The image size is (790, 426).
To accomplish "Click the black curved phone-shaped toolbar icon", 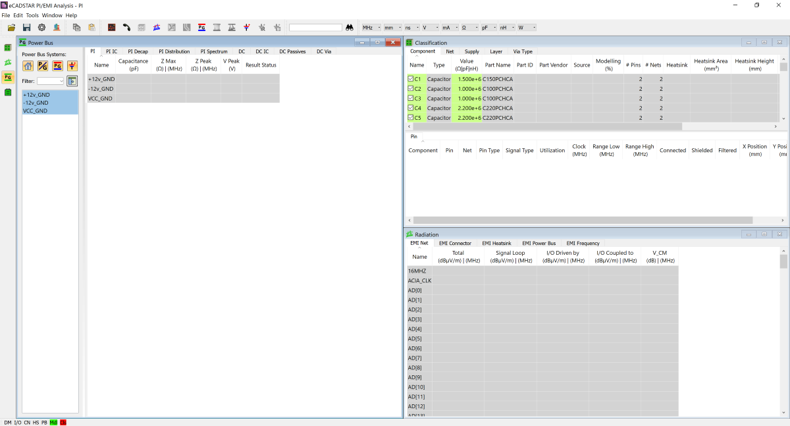I will [126, 28].
